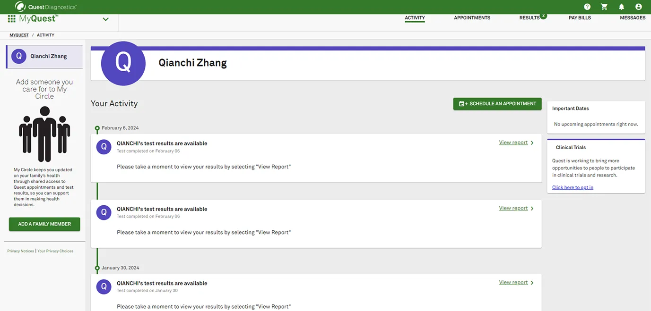Click the Q avatar in the sidebar

pos(19,56)
